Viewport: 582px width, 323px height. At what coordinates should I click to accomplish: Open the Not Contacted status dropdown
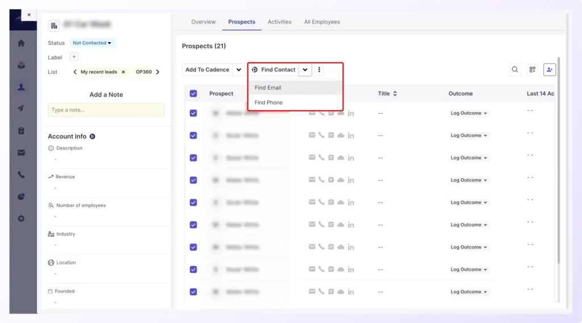pyautogui.click(x=92, y=43)
